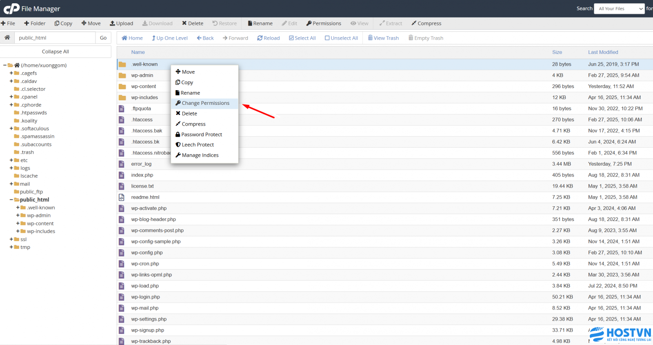Click the Go button
This screenshot has height=345, width=653.
pyautogui.click(x=103, y=38)
